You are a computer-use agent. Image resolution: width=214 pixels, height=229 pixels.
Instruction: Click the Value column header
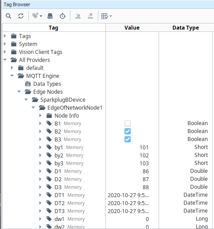(132, 27)
